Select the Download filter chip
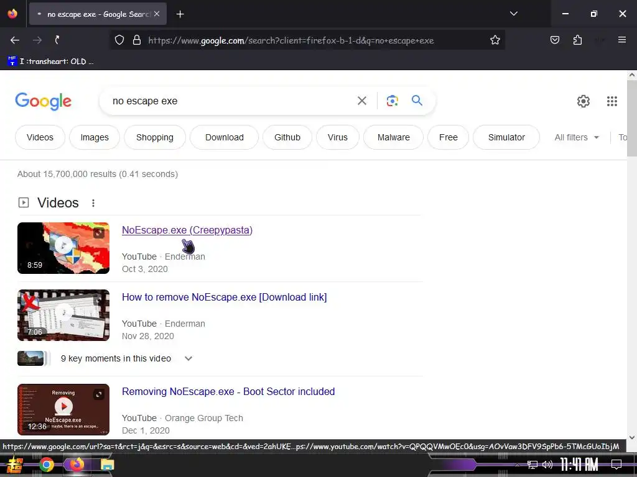 point(224,137)
